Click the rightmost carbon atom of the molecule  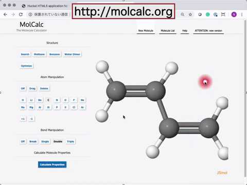click(x=209, y=128)
